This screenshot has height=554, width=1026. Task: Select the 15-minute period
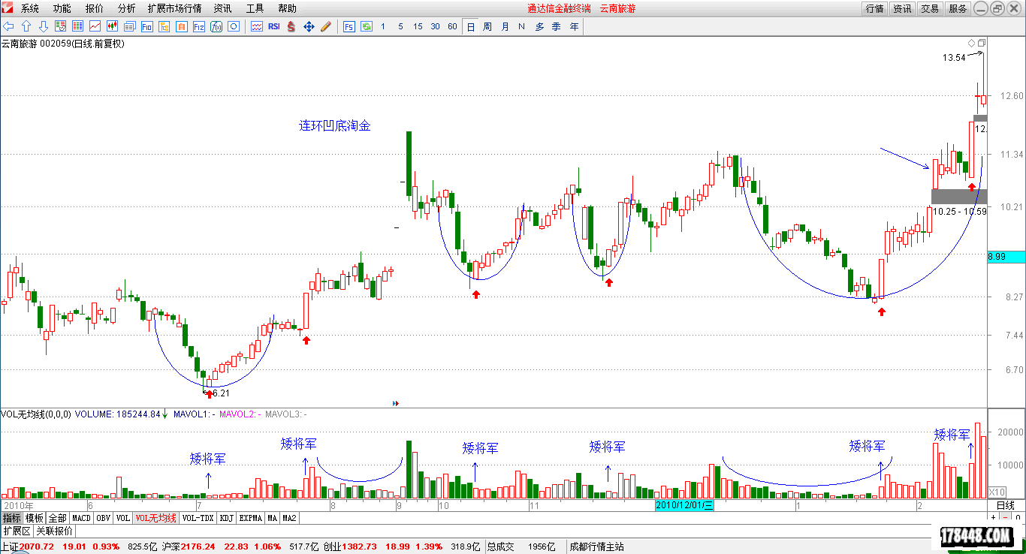point(418,26)
